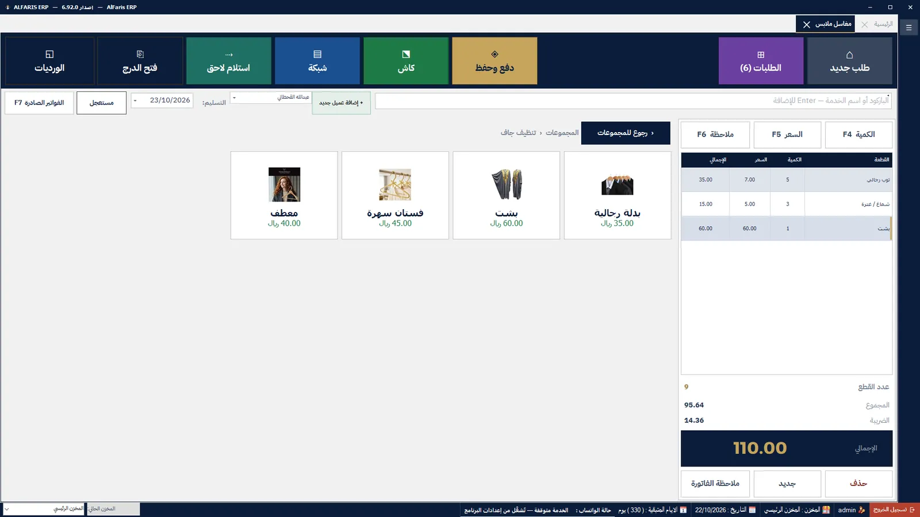Click the admin user icon in status bar
Image resolution: width=920 pixels, height=517 pixels.
[861, 510]
